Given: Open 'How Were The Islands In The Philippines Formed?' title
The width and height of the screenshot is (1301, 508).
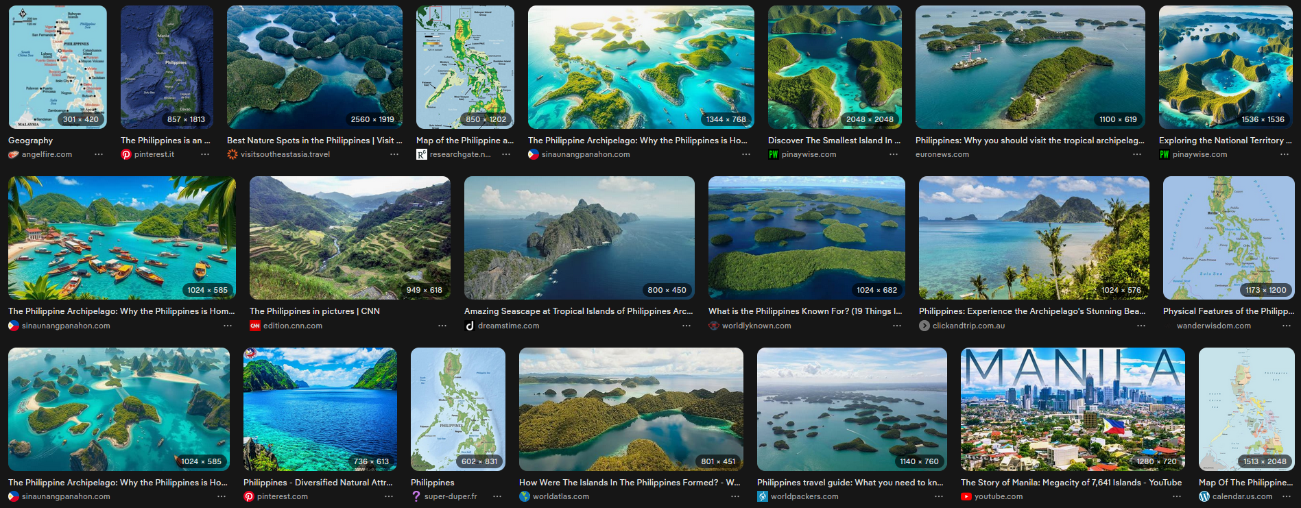Looking at the screenshot, I should tap(630, 483).
